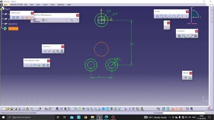Open the Help menu
Image resolution: width=214 pixels, height=120 pixels.
[x=69, y=5]
